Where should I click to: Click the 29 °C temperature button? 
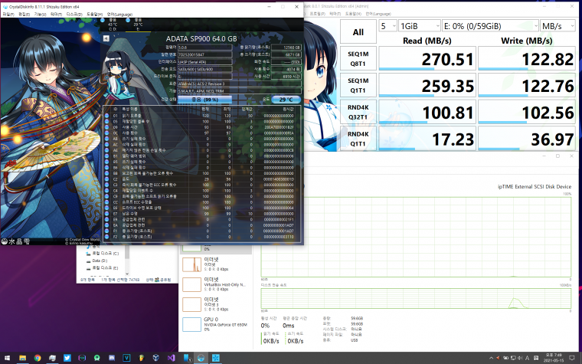286,100
